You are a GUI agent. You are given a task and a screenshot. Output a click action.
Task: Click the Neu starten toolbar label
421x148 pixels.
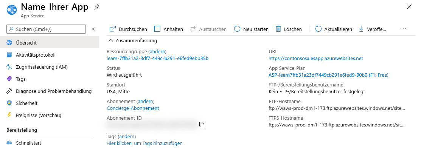pyautogui.click(x=256, y=29)
